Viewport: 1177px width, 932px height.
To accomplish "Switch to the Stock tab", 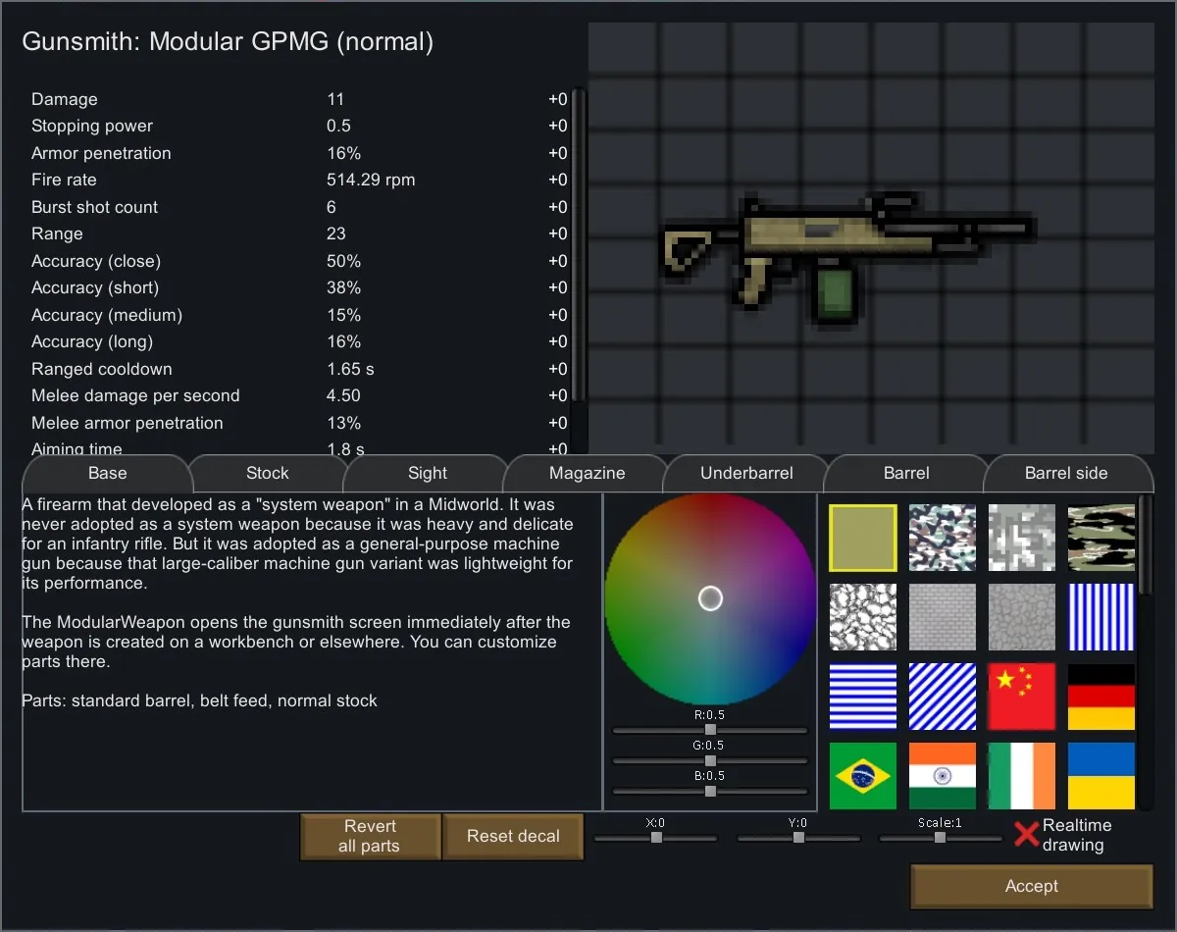I will tap(267, 473).
